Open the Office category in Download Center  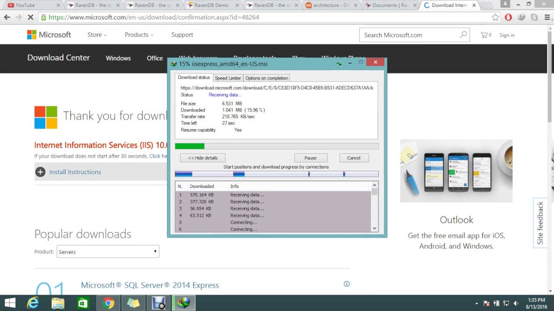click(x=155, y=58)
